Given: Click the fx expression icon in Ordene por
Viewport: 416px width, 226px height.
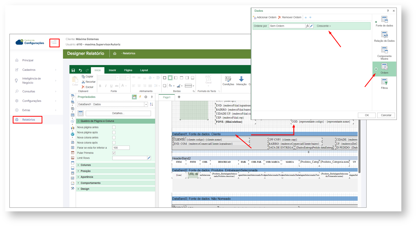Looking at the screenshot, I should coord(307,26).
